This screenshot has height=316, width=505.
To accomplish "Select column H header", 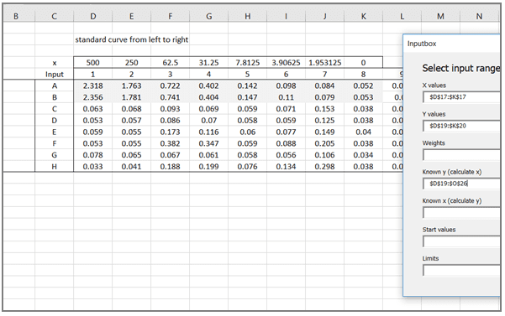I will coord(247,16).
